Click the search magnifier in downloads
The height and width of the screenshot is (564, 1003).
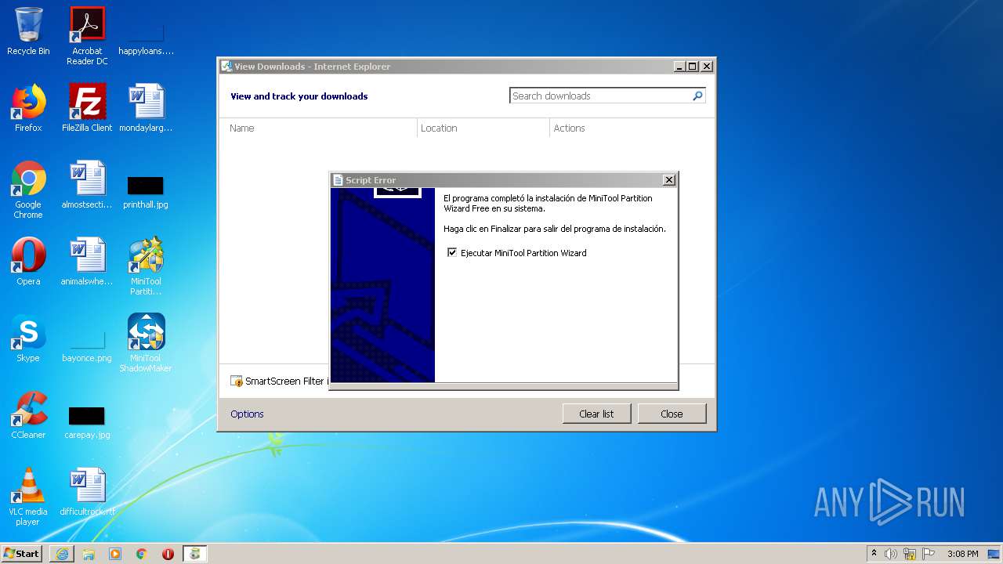tap(697, 96)
